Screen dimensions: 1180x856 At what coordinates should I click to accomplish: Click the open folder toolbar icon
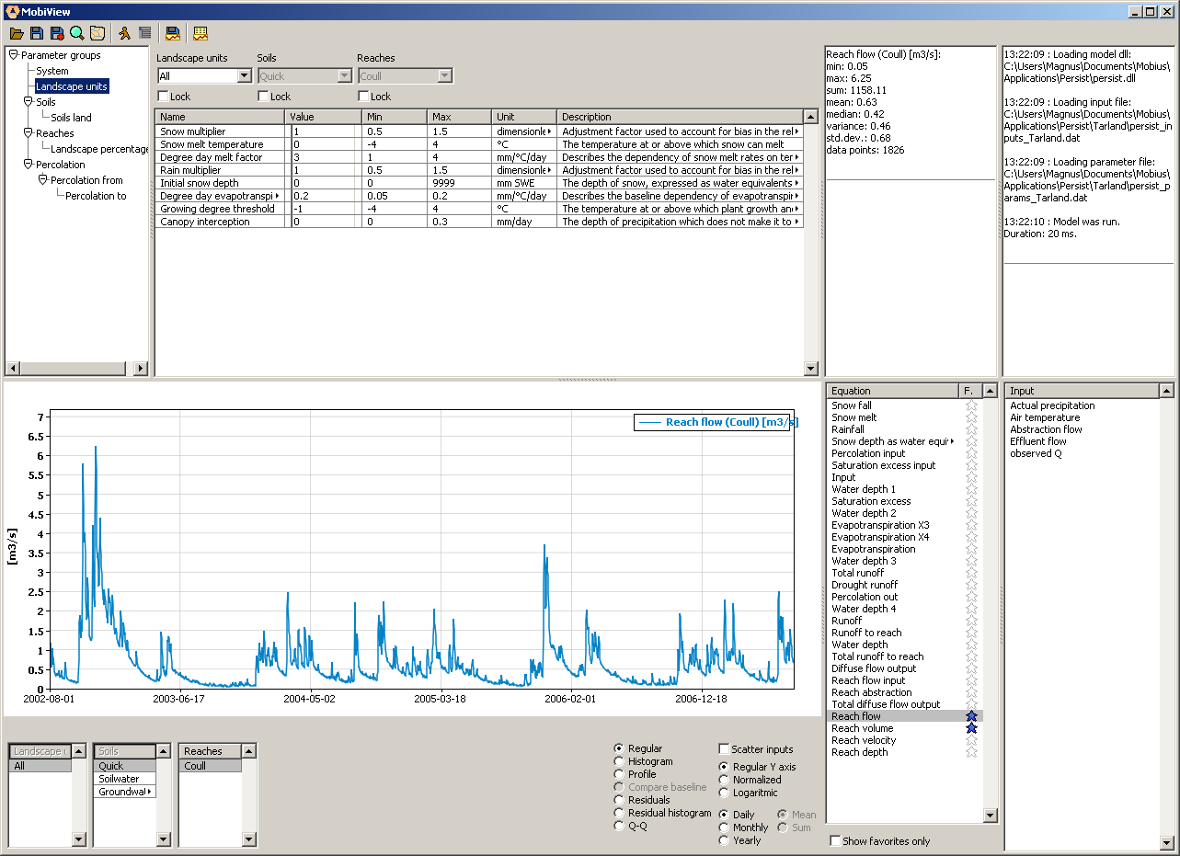[x=17, y=33]
